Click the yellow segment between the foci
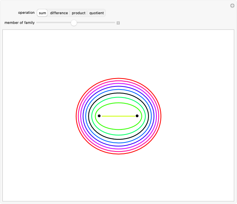 [x=118, y=116]
